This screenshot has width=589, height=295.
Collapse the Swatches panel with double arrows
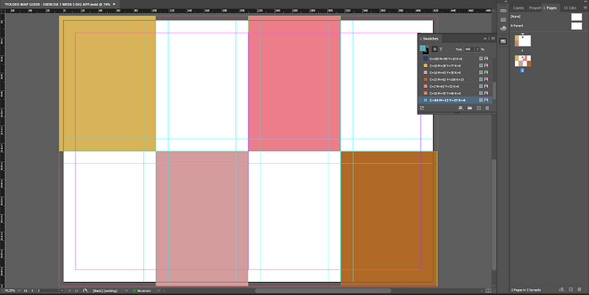tap(485, 38)
